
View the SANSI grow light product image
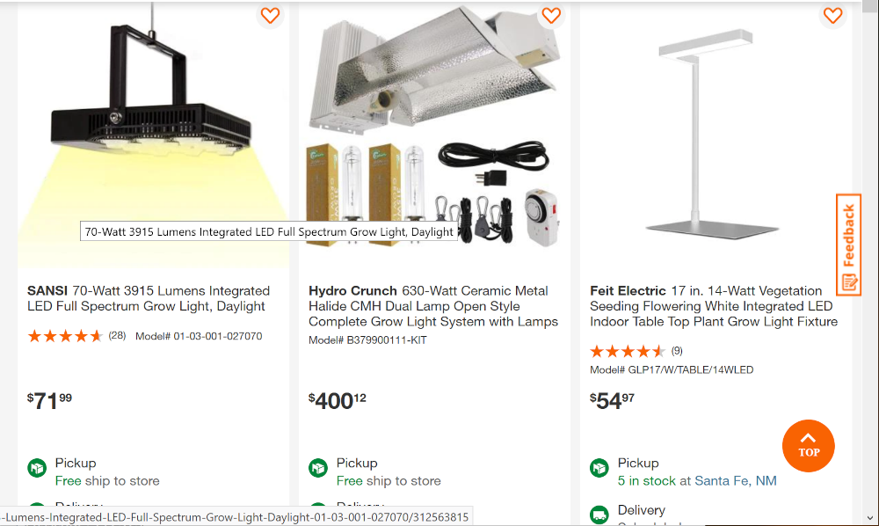click(154, 132)
